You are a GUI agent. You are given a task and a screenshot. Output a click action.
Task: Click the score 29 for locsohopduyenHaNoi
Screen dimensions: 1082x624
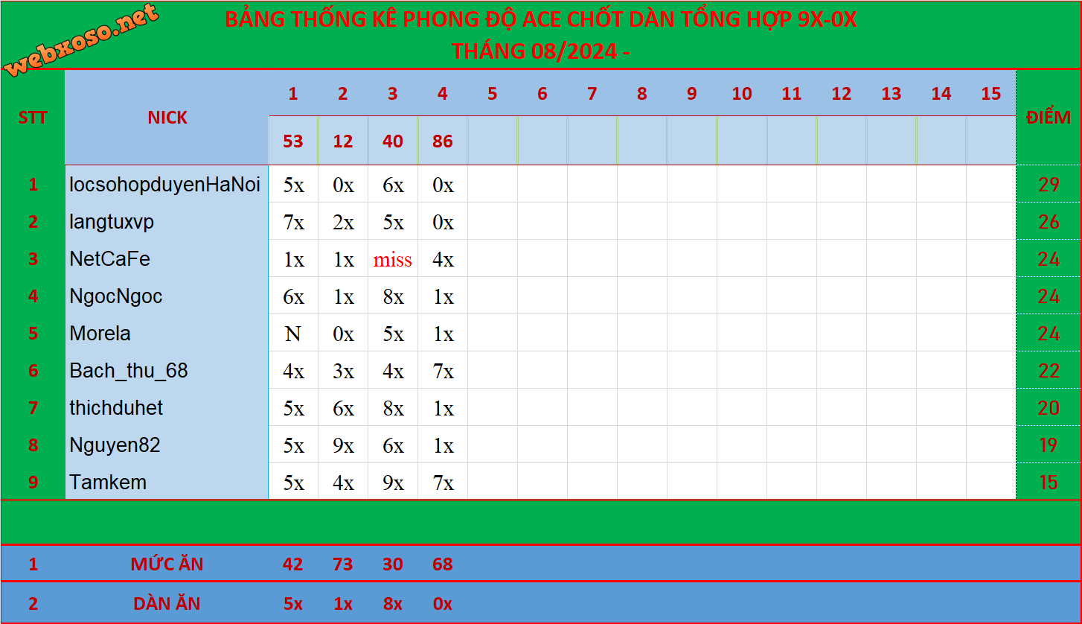1049,185
